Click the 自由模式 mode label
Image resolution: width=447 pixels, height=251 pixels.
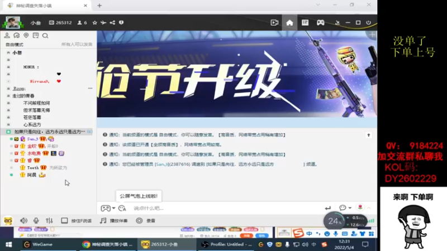point(15,45)
